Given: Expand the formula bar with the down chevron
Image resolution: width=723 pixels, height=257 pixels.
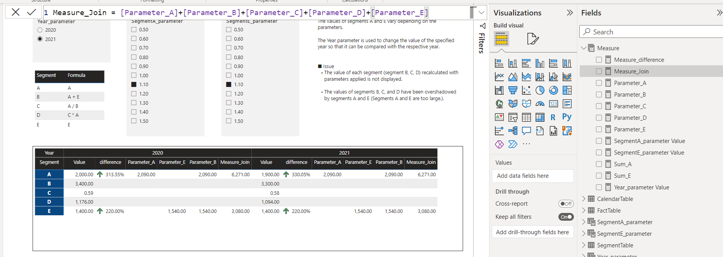Looking at the screenshot, I should point(481,12).
